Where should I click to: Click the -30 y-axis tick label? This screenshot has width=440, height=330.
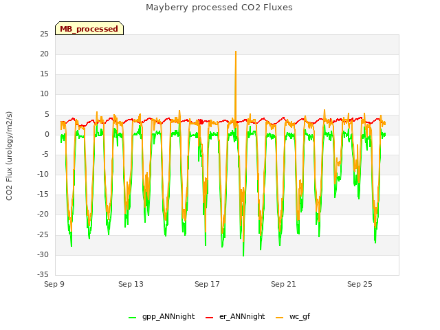point(43,255)
